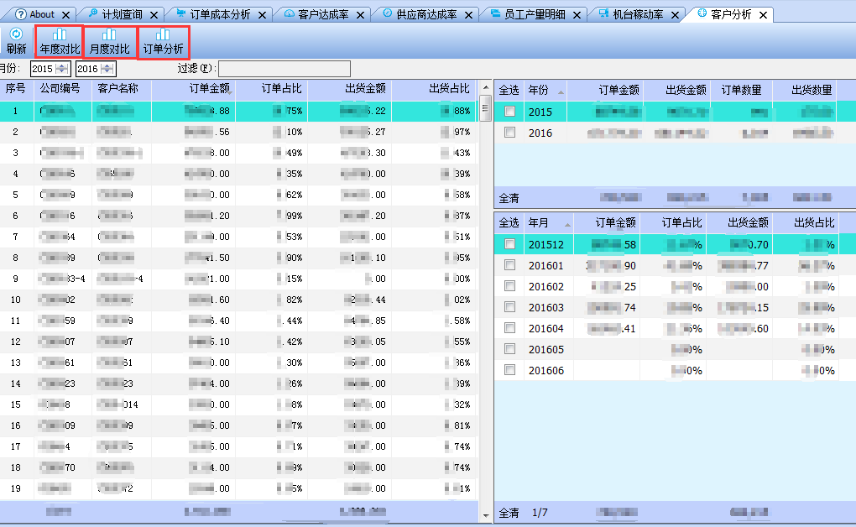Adjust the 2015 start year spinner
Screen dimensions: 856x527
(62, 69)
